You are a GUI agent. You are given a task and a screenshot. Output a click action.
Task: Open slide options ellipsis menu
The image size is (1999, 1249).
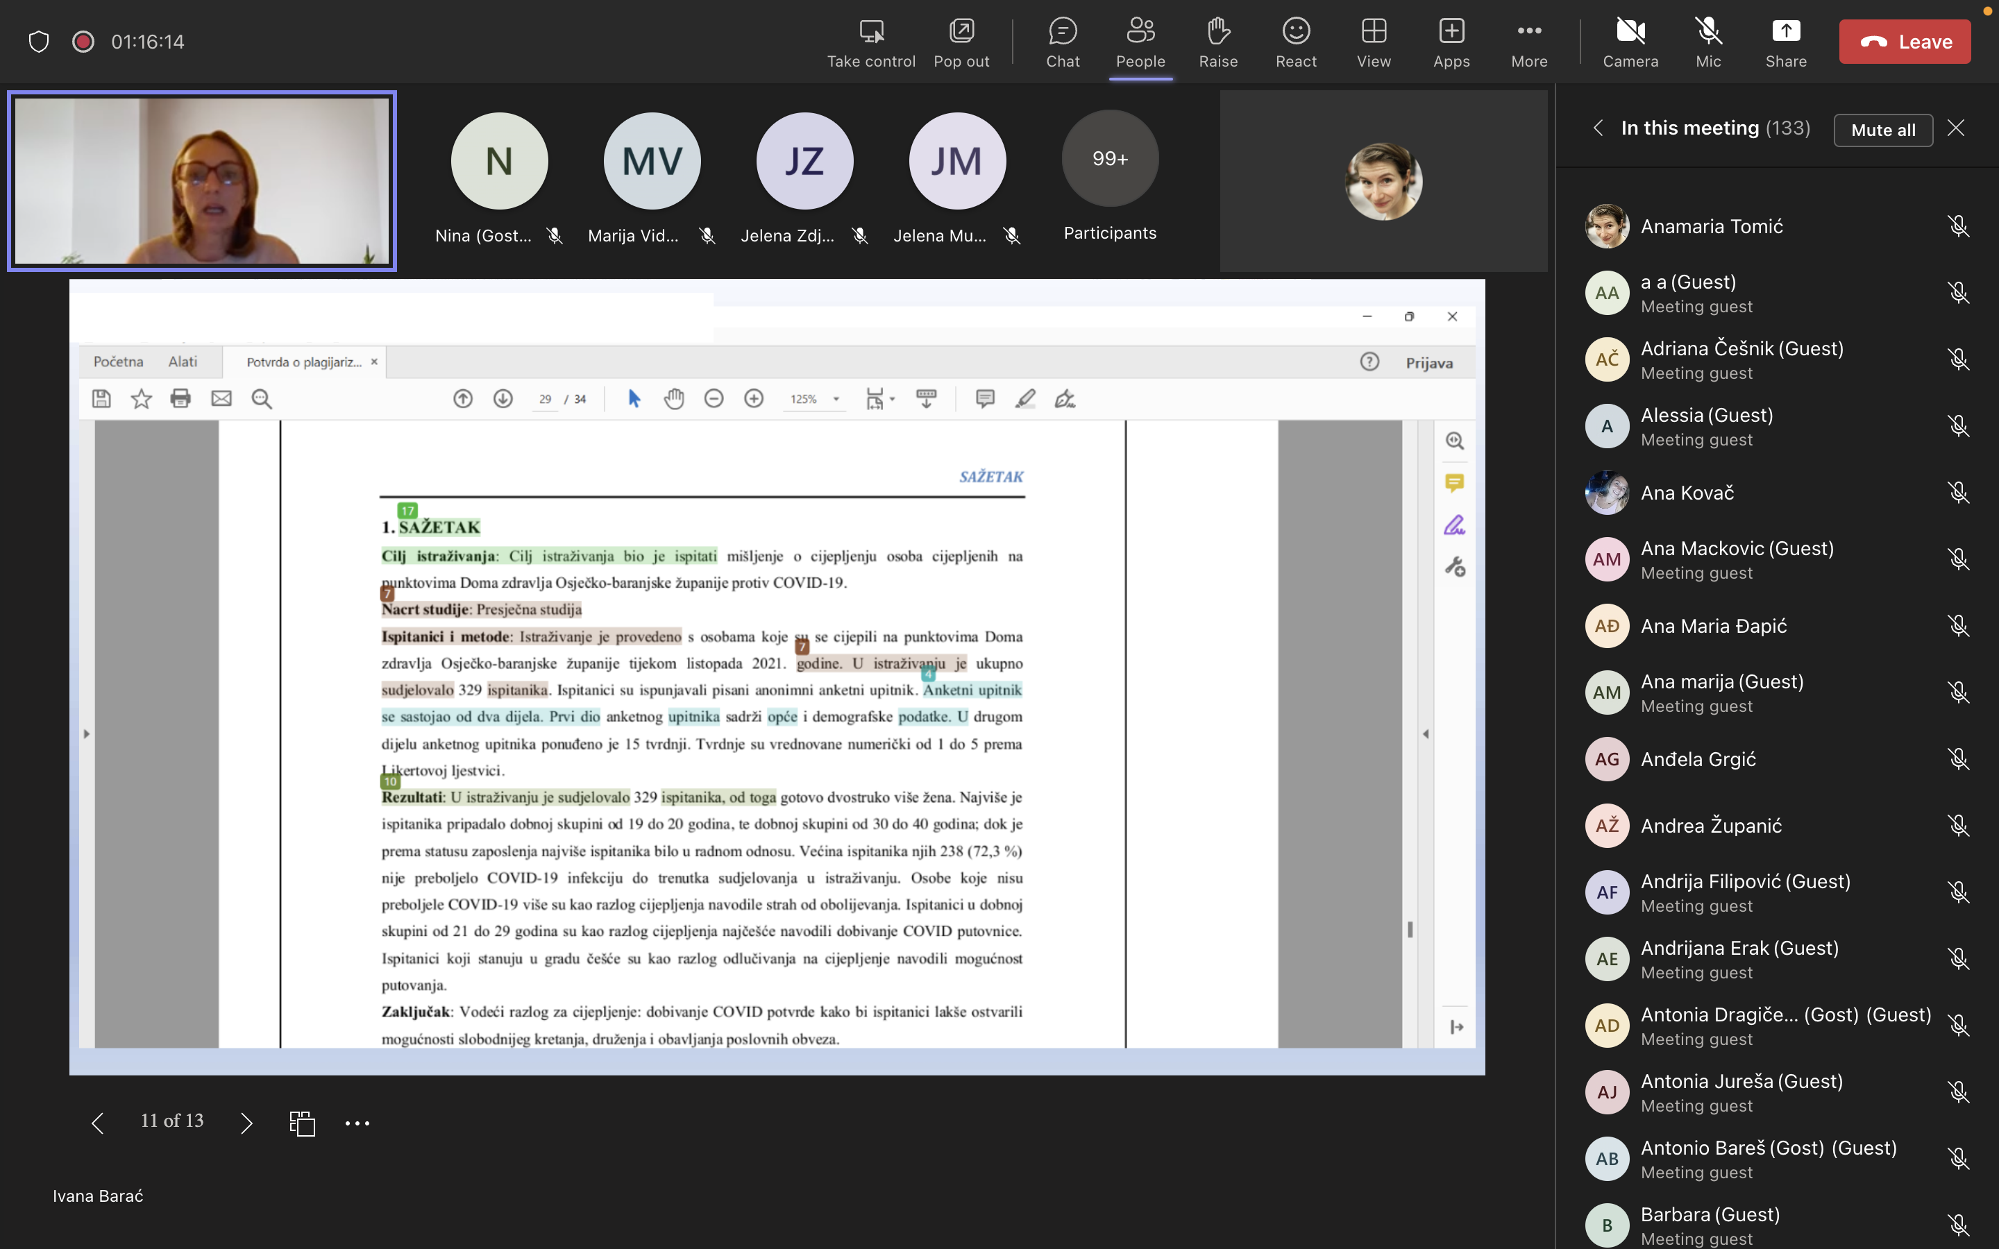point(357,1123)
